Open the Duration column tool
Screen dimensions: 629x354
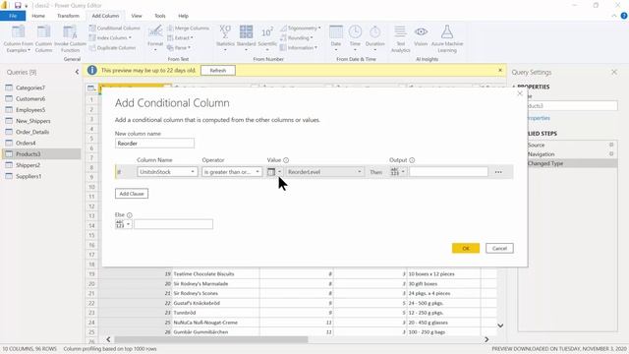375,38
